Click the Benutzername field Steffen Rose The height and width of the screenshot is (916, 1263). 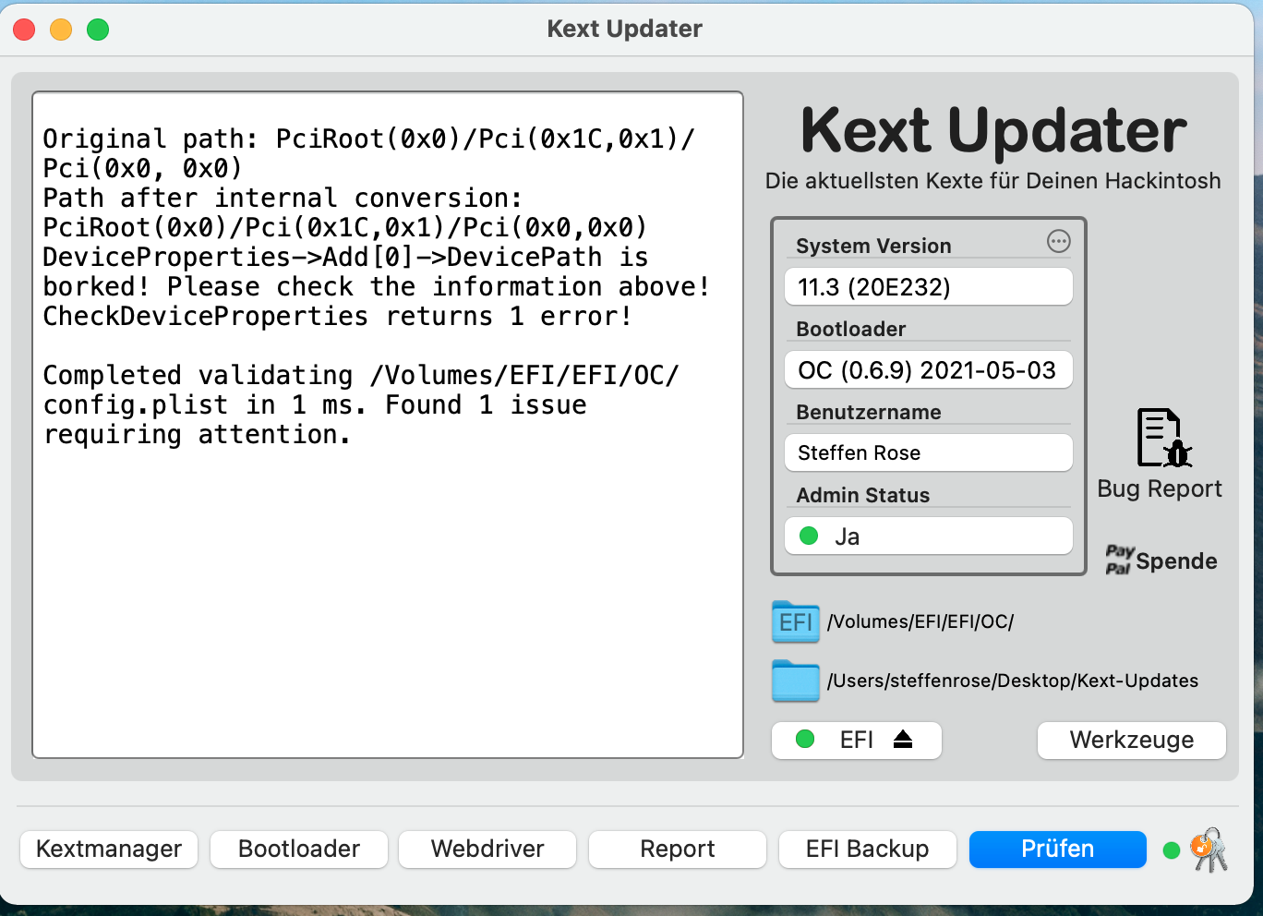point(929,452)
